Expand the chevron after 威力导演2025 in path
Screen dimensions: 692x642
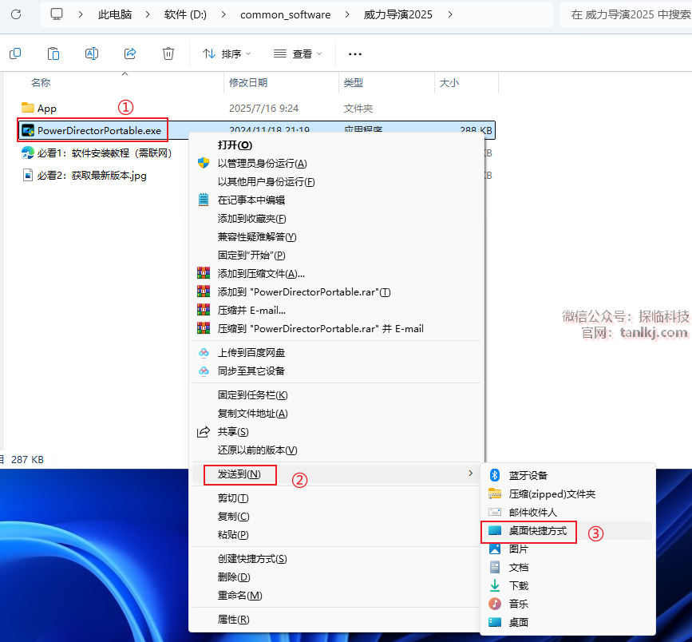click(451, 14)
